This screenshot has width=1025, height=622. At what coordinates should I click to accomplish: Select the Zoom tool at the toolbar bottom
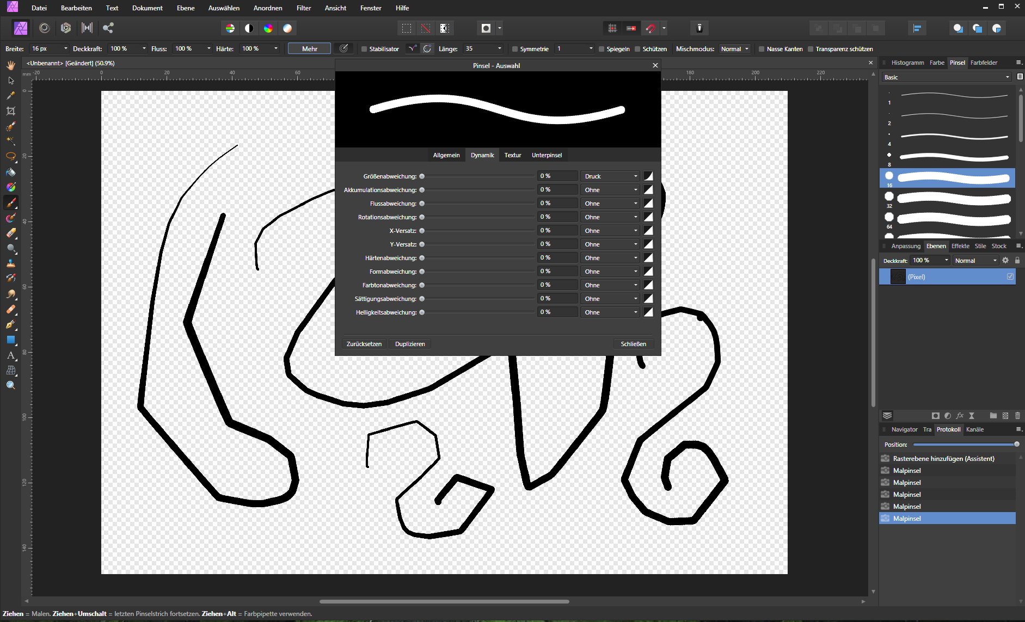coord(11,385)
